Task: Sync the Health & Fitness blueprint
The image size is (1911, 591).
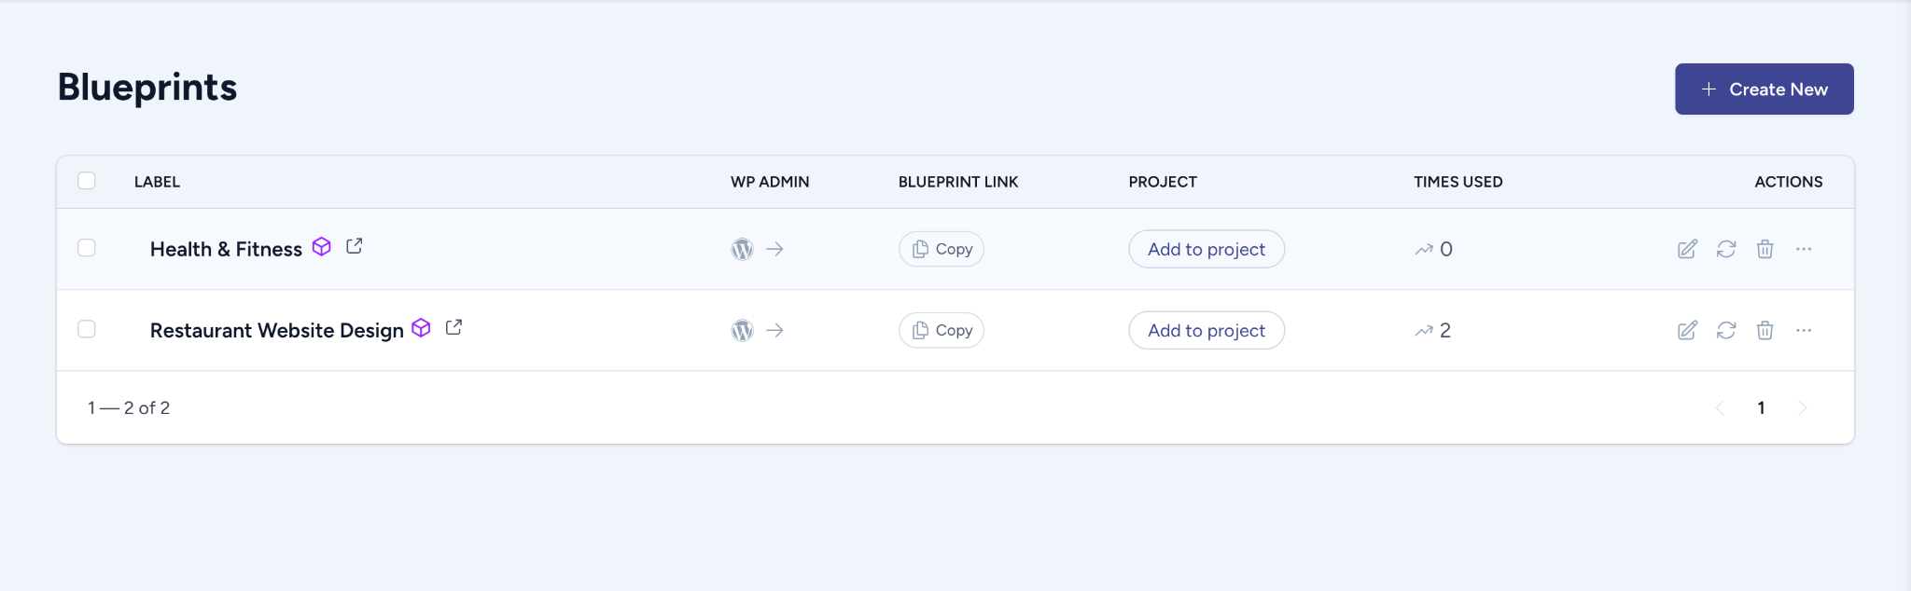Action: click(1725, 249)
